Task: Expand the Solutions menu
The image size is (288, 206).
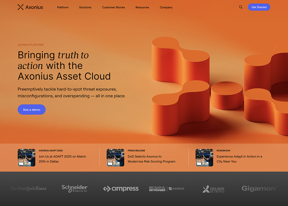Action: coord(85,8)
